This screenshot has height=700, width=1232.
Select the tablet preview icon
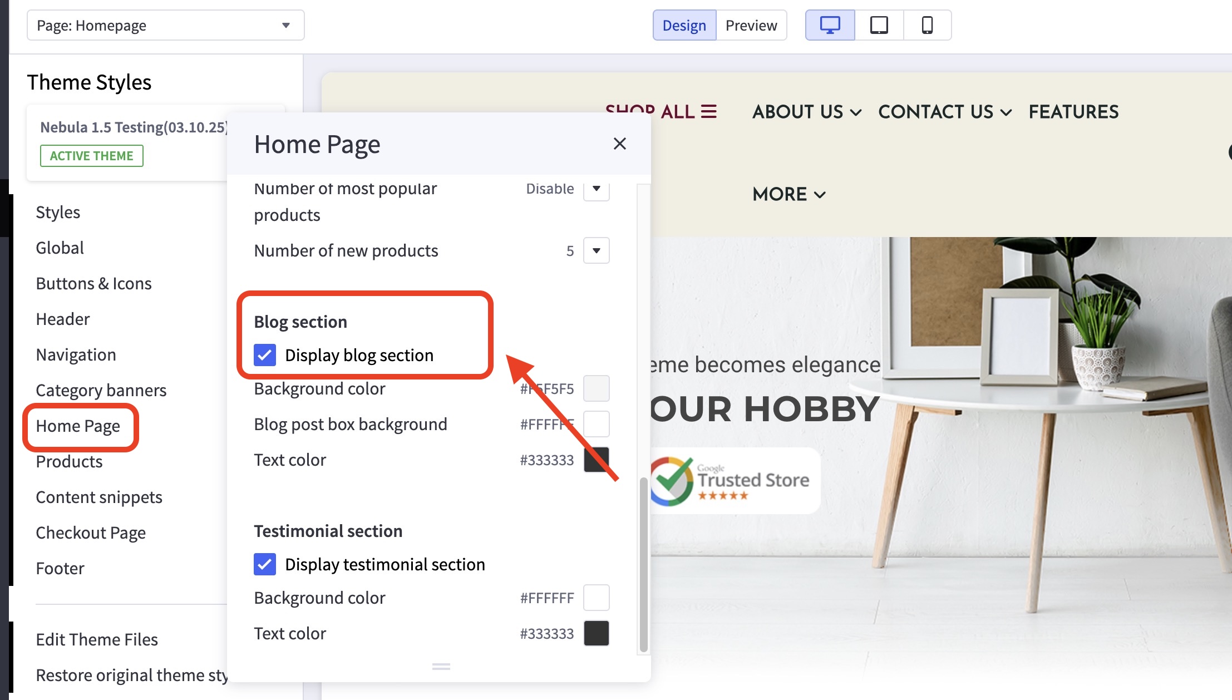tap(878, 24)
